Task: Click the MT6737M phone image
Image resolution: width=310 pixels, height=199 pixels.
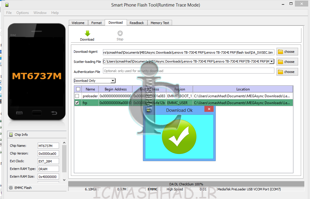Action: click(x=36, y=71)
